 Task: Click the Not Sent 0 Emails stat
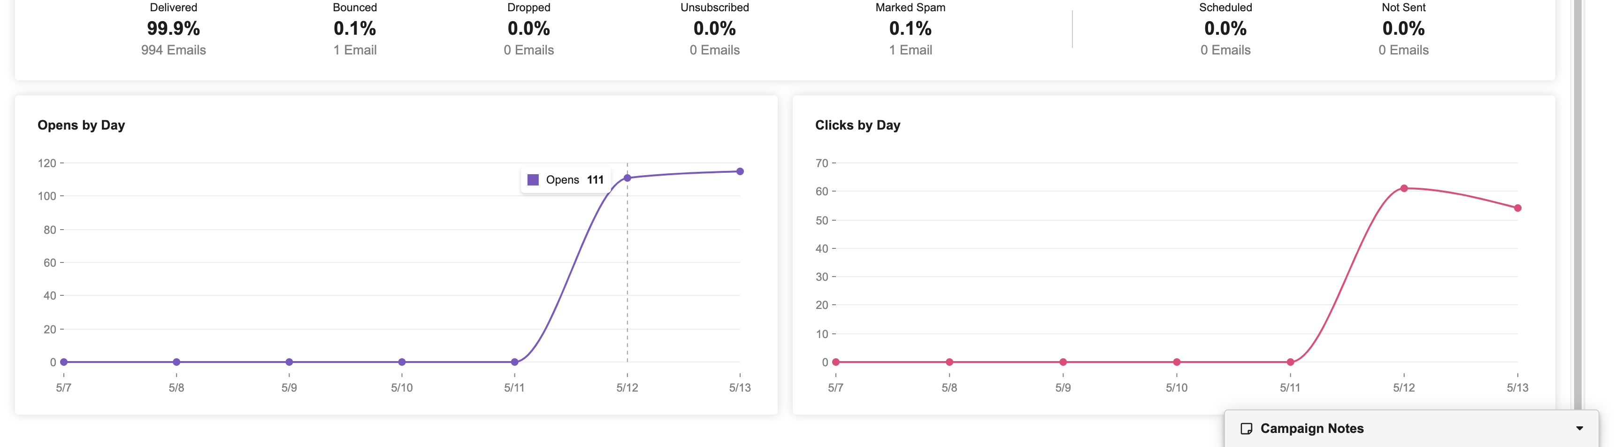(1403, 50)
